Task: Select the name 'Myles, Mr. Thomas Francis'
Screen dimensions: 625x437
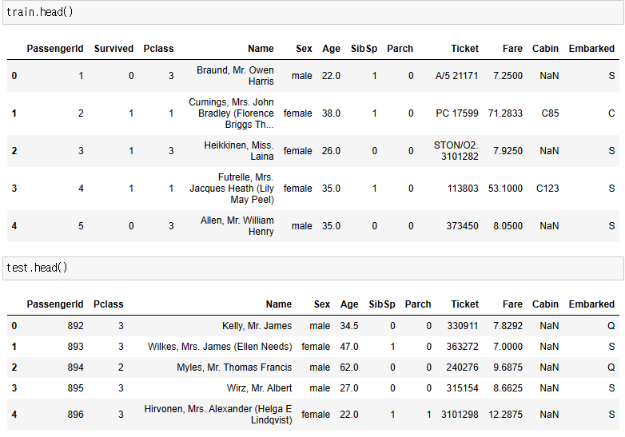Action: [x=234, y=367]
